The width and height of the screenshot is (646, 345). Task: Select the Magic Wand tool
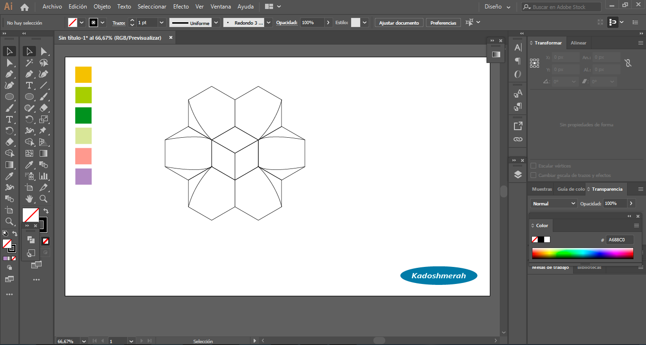[x=29, y=62]
